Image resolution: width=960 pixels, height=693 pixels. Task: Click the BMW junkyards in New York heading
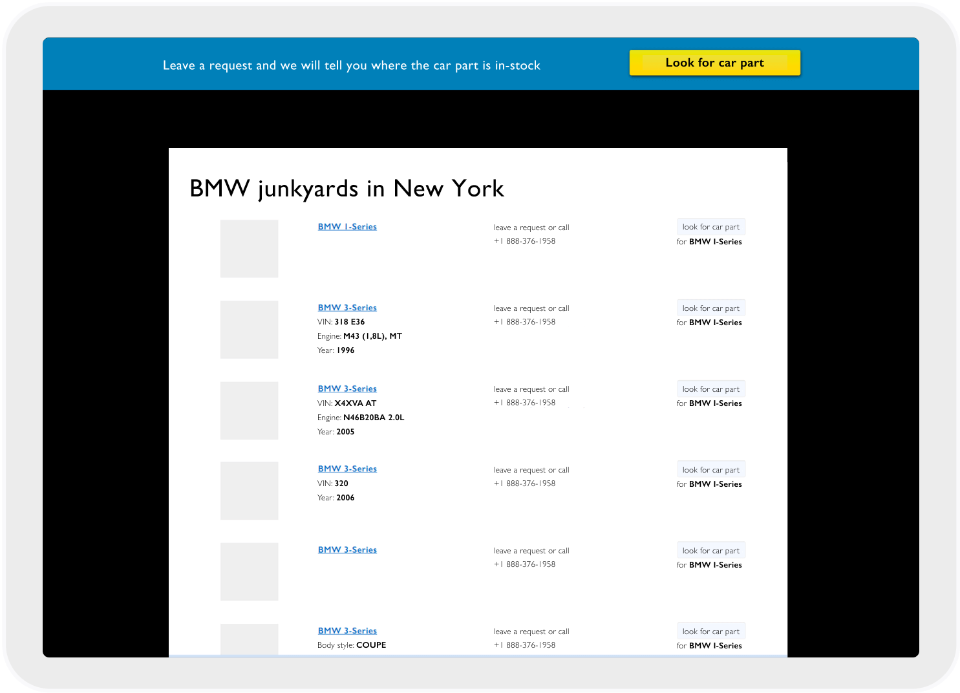(x=347, y=188)
